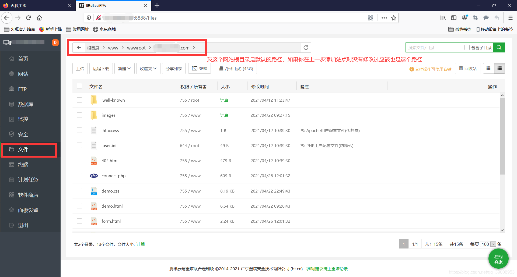This screenshot has width=517, height=277.
Task: Click the green search magnifier button
Action: (x=499, y=48)
